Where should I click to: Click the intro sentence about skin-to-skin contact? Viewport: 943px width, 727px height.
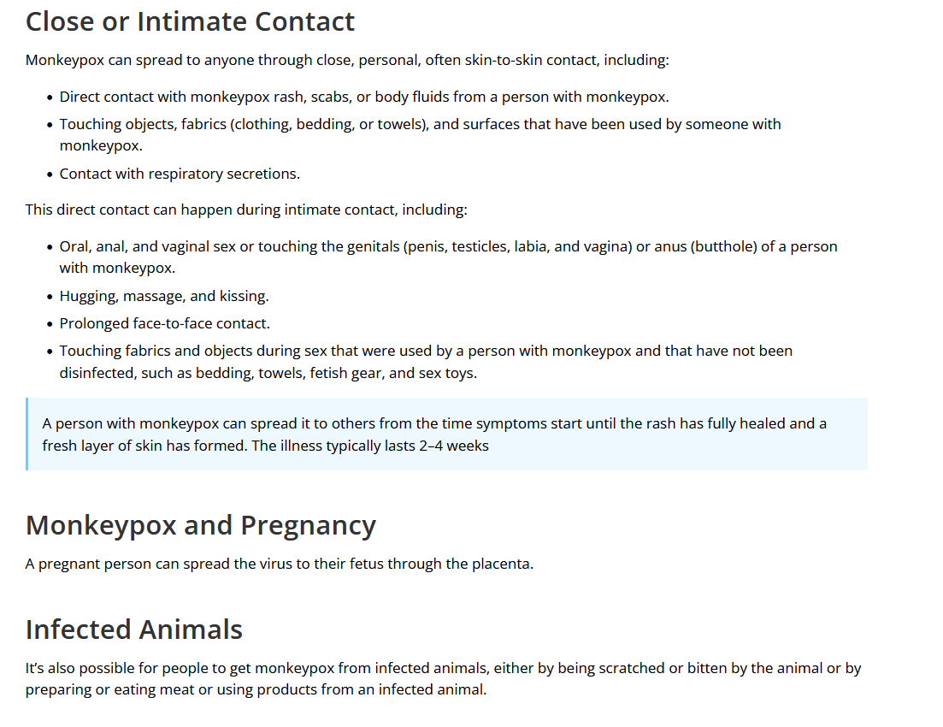coord(347,60)
